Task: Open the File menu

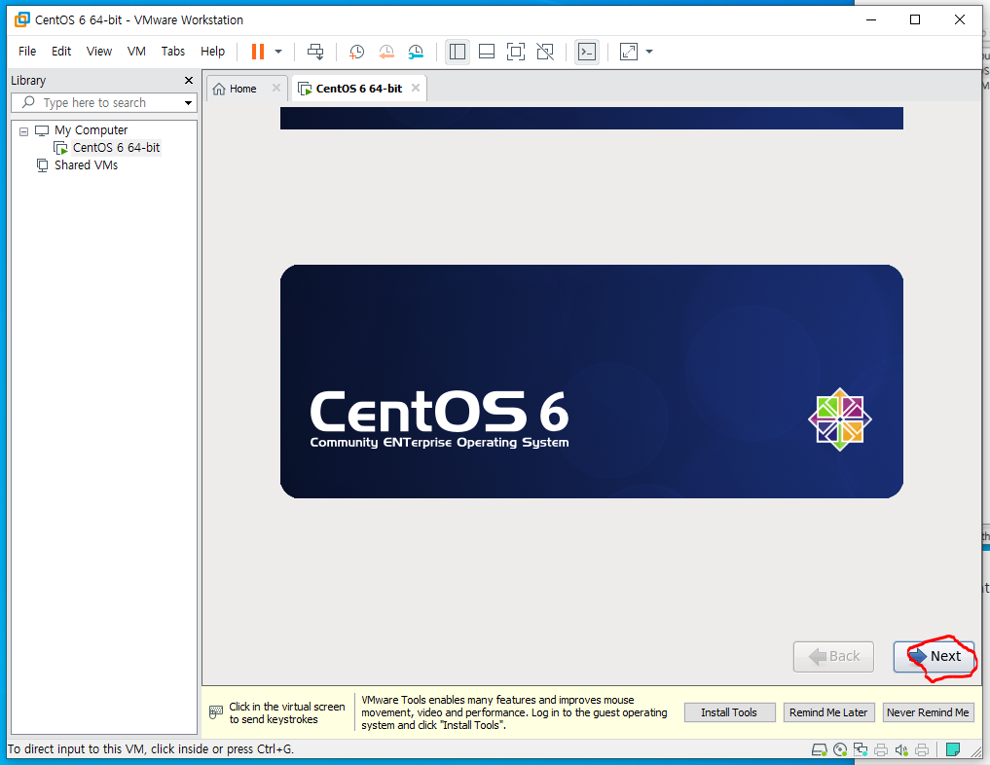Action: [27, 52]
